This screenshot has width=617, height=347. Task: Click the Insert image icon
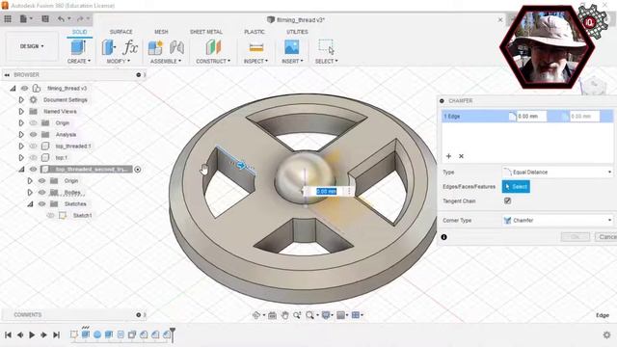click(291, 47)
